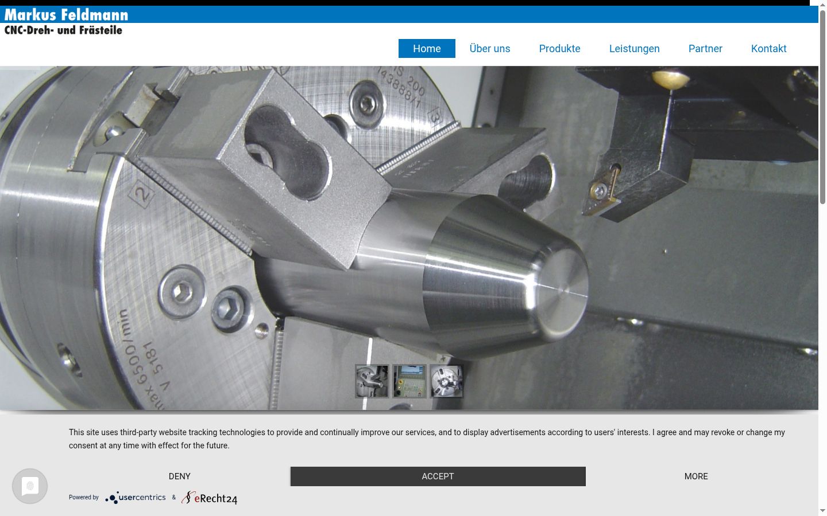The width and height of the screenshot is (827, 516).
Task: Click the page vertical scrollbar thumb
Action: click(822, 107)
